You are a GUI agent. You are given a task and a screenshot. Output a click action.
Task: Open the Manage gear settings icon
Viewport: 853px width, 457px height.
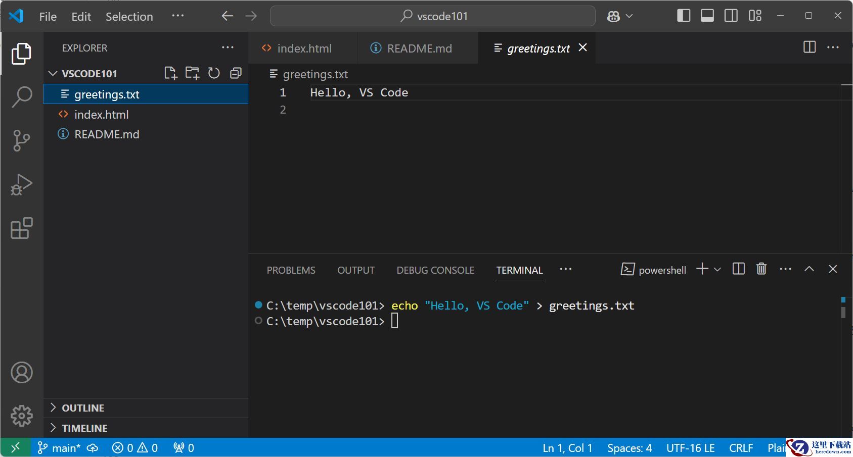22,416
